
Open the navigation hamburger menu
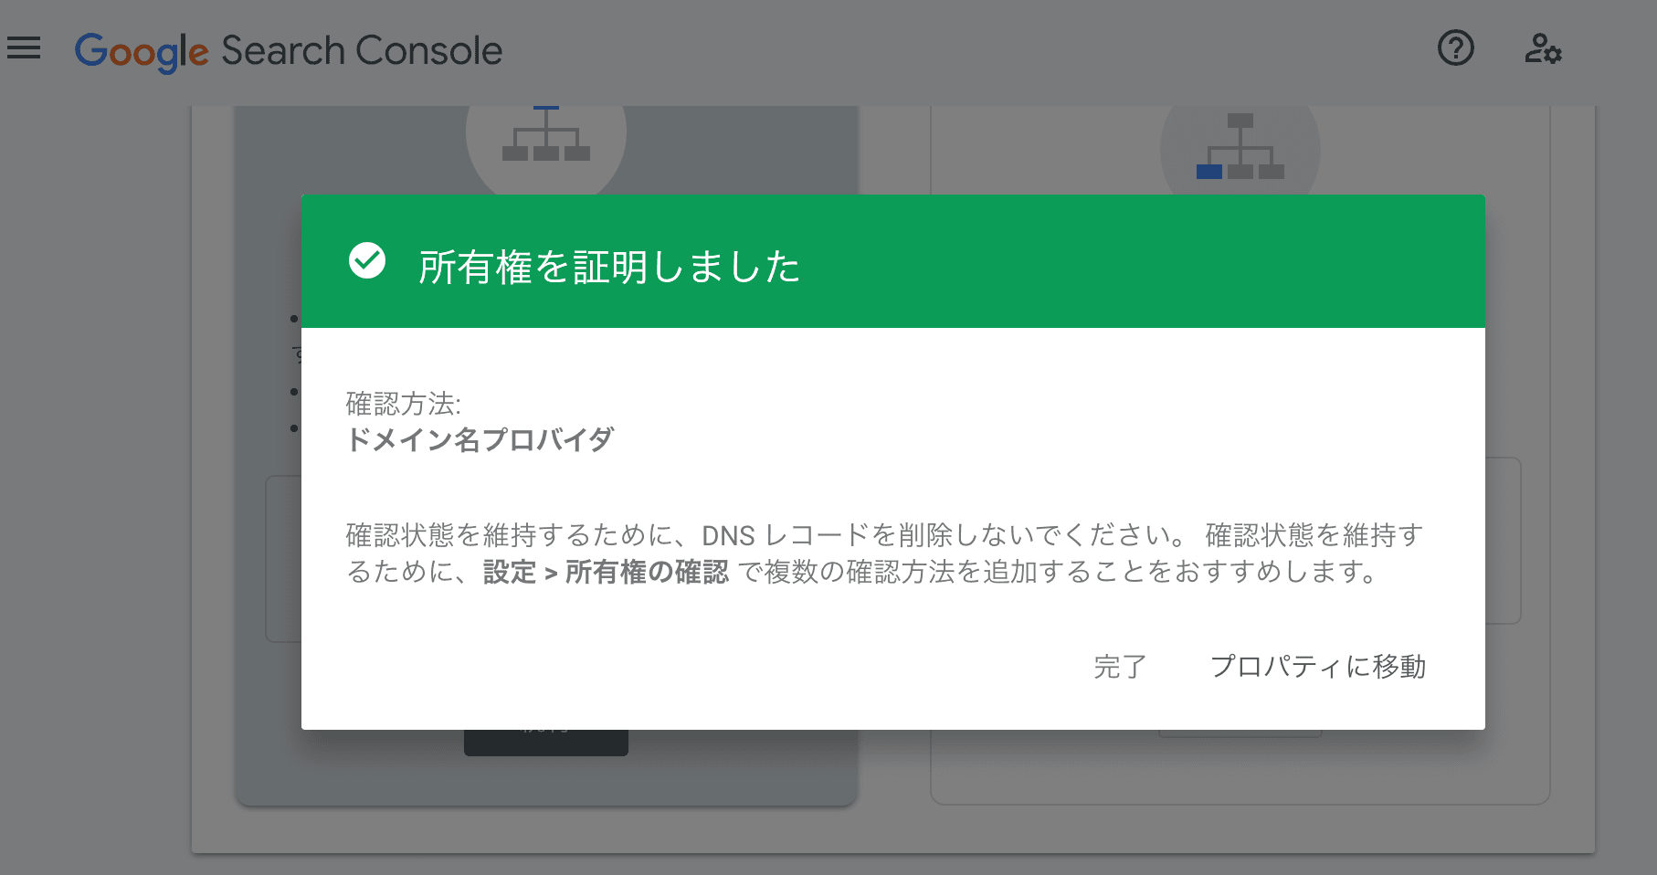tap(23, 48)
